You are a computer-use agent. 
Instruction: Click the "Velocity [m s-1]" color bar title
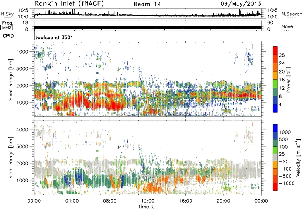[298, 157]
